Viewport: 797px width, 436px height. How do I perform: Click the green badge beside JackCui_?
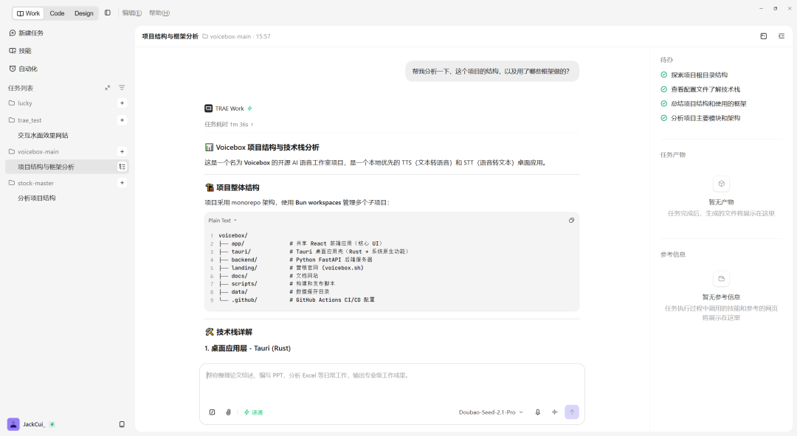[x=52, y=424]
